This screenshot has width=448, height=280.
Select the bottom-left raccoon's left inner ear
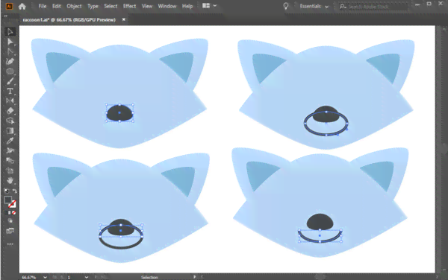coord(61,179)
